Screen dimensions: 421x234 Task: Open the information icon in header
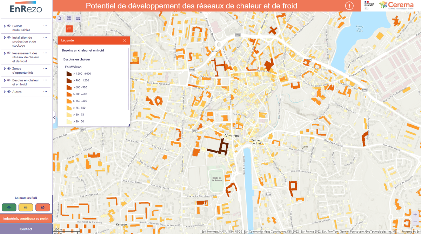(x=349, y=6)
